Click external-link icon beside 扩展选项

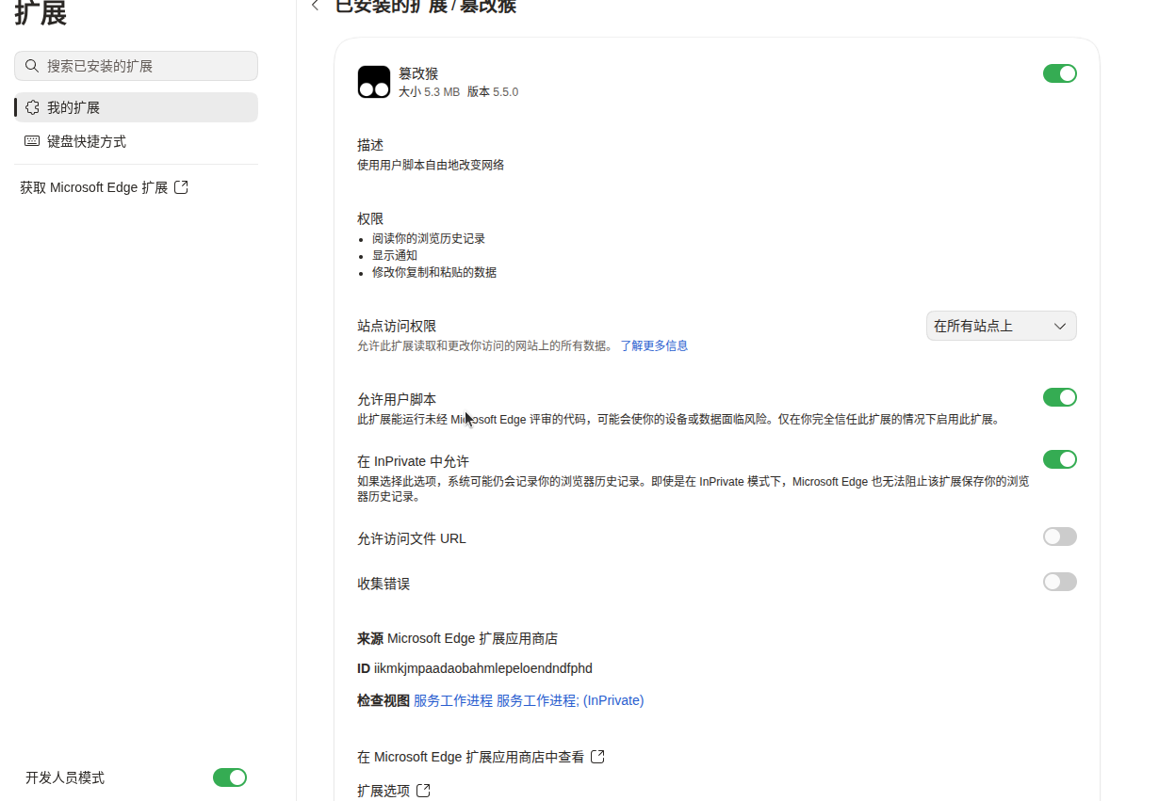click(423, 791)
